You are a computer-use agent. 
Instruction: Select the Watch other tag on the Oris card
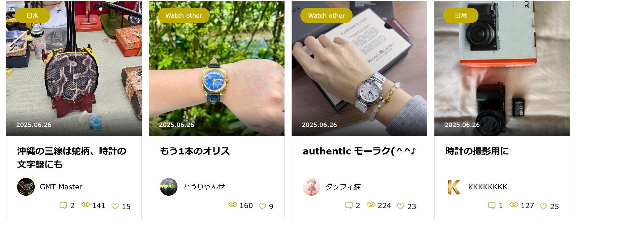pyautogui.click(x=184, y=15)
